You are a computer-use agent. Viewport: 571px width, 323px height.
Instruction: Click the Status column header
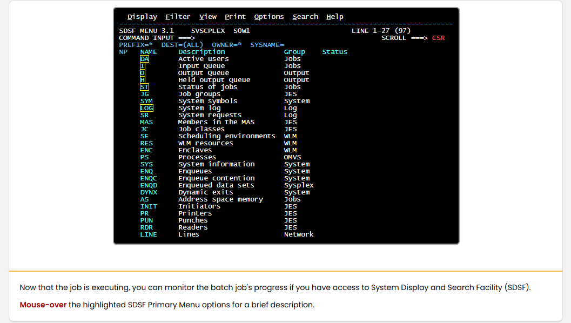335,52
